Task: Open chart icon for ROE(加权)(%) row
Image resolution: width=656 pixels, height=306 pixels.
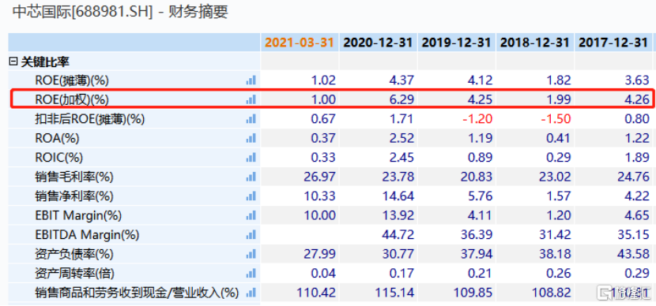Action: [x=251, y=99]
